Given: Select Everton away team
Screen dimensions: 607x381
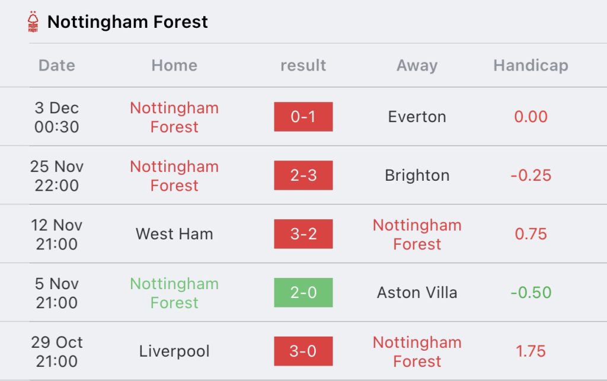Looking at the screenshot, I should (x=417, y=117).
